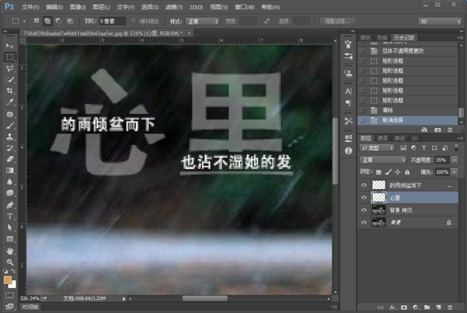Select the Sponge tool
Image resolution: width=467 pixels, height=313 pixels.
pyautogui.click(x=10, y=193)
